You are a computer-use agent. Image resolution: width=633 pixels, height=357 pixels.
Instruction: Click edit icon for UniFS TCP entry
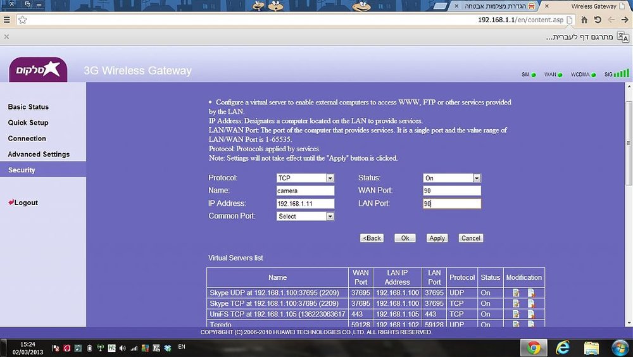[516, 314]
